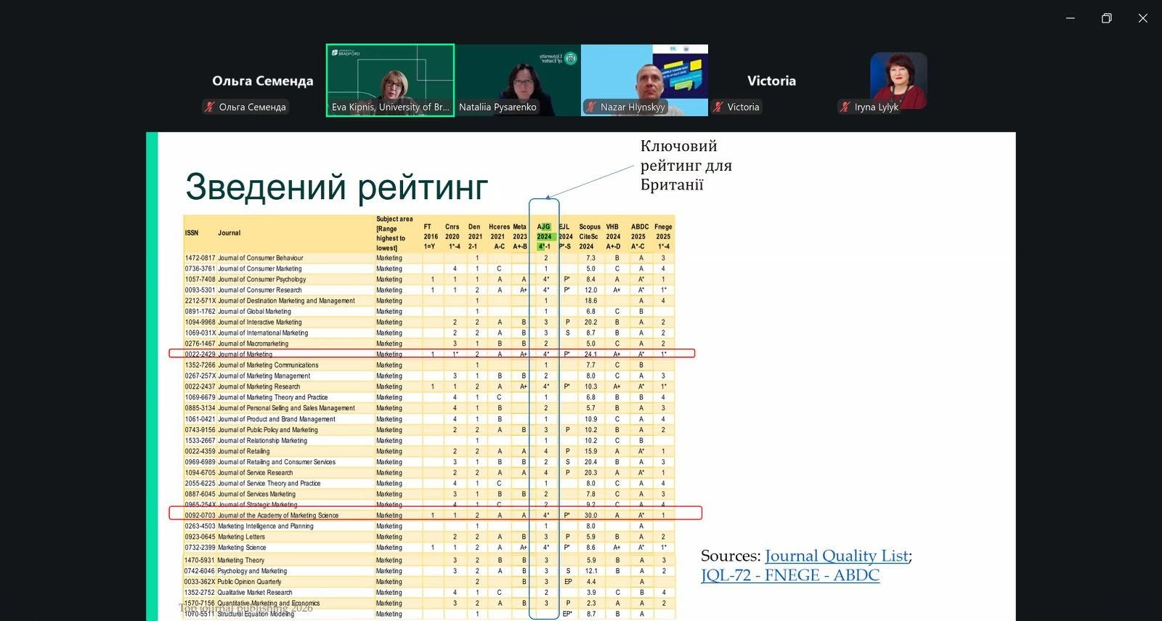Viewport: 1162px width, 621px height.
Task: Click 'Journal of Macromarketing' row text
Action: click(253, 344)
